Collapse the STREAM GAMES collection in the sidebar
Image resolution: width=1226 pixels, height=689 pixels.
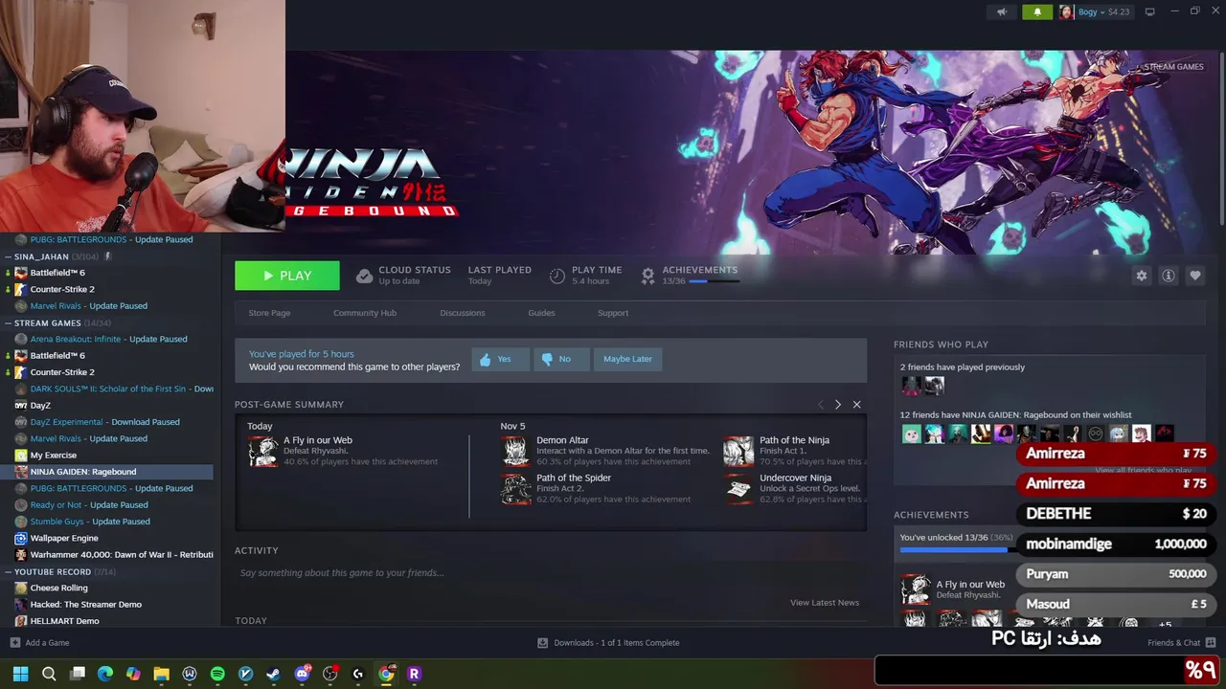tap(8, 322)
